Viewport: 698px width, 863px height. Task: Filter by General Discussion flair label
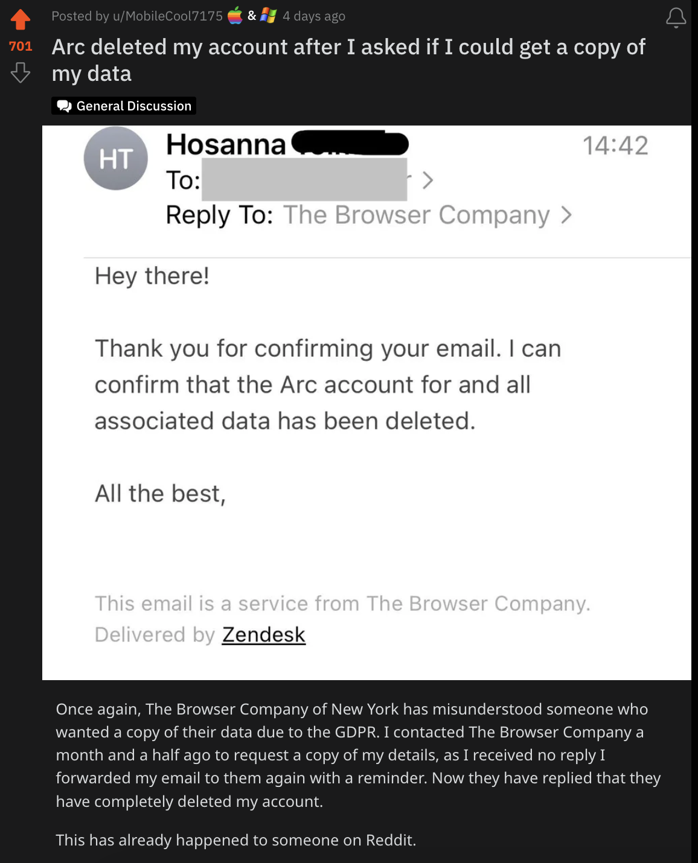(x=133, y=106)
